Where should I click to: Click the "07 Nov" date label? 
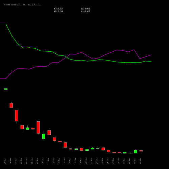pos(38,161)
